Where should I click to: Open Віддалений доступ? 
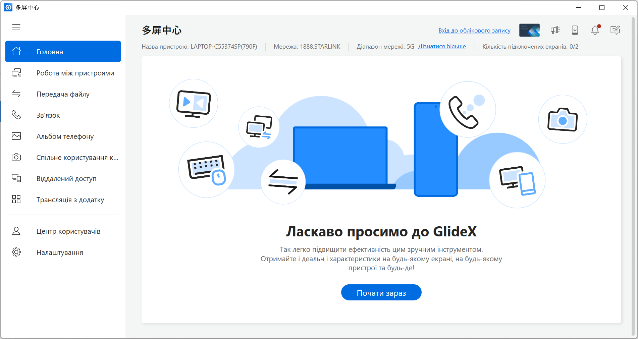click(x=63, y=178)
